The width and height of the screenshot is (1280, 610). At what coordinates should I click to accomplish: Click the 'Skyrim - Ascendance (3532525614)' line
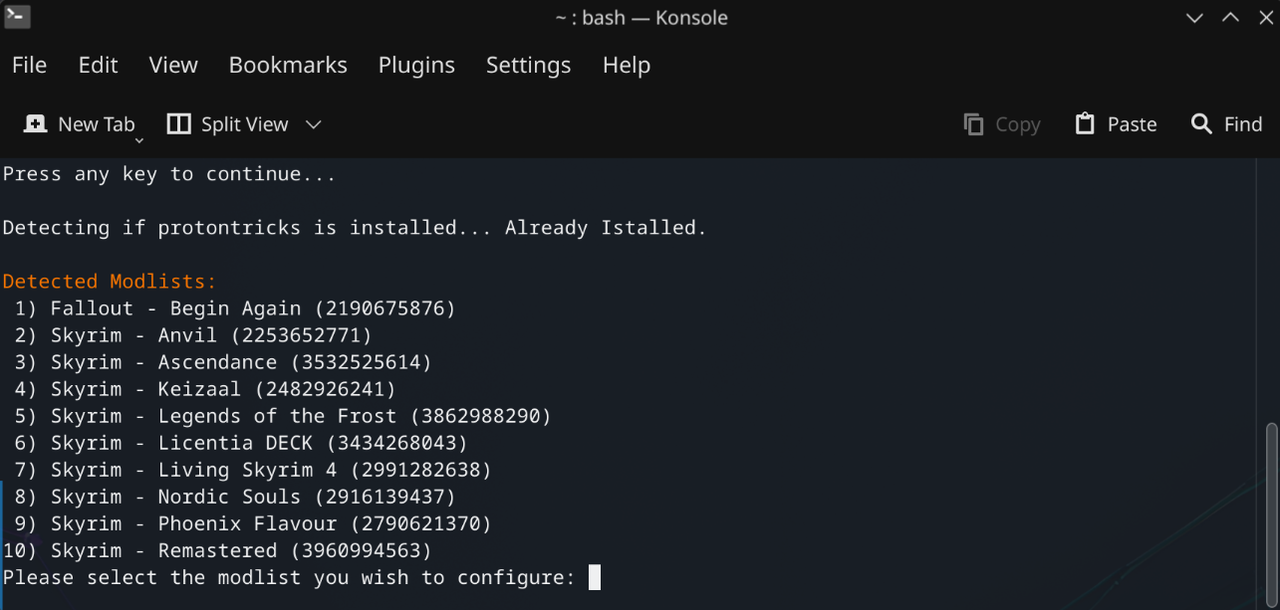pos(223,362)
